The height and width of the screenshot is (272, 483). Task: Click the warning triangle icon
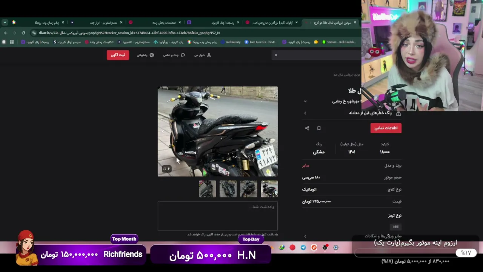tap(398, 113)
